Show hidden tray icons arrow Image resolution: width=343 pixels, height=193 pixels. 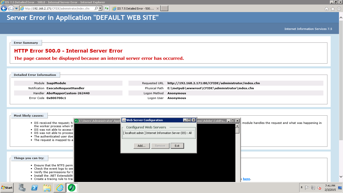coord(302,187)
